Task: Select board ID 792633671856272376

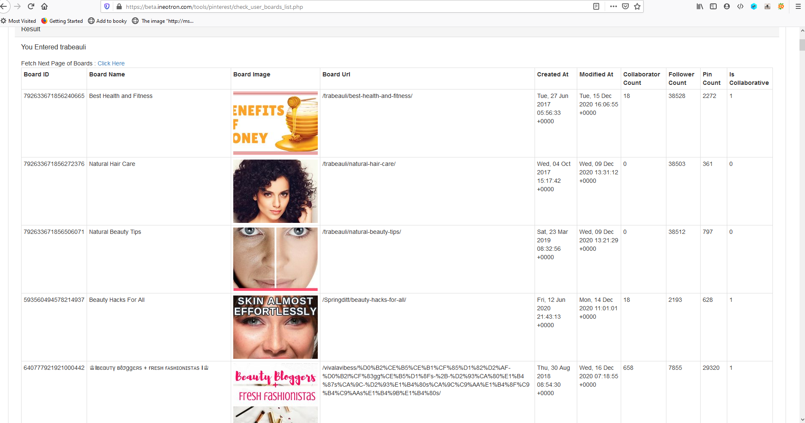Action: 54,164
